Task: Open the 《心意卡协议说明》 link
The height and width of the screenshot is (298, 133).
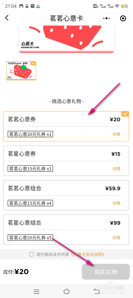Action: [x=87, y=254]
